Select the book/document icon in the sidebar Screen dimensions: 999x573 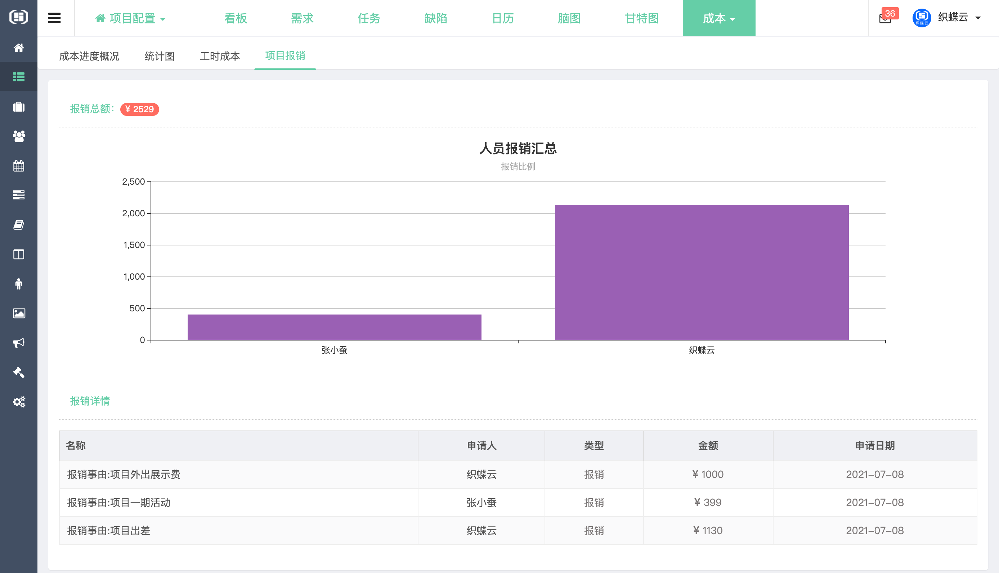click(18, 225)
